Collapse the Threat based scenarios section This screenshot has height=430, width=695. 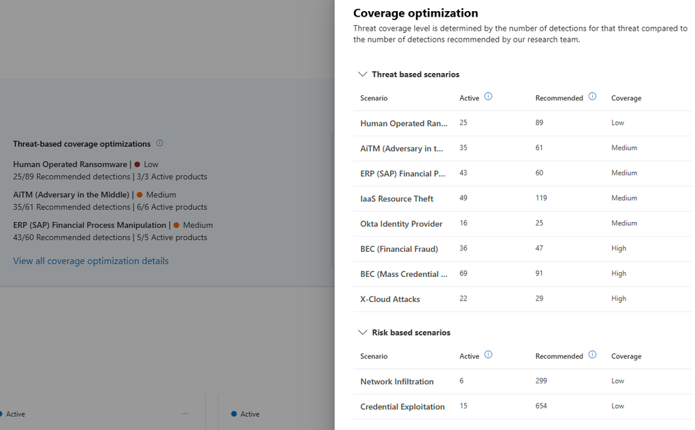pyautogui.click(x=362, y=74)
